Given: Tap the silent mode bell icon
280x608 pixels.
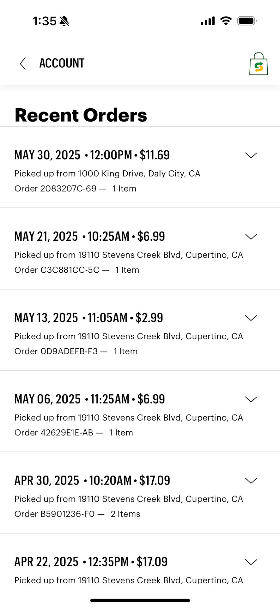Looking at the screenshot, I should [64, 21].
